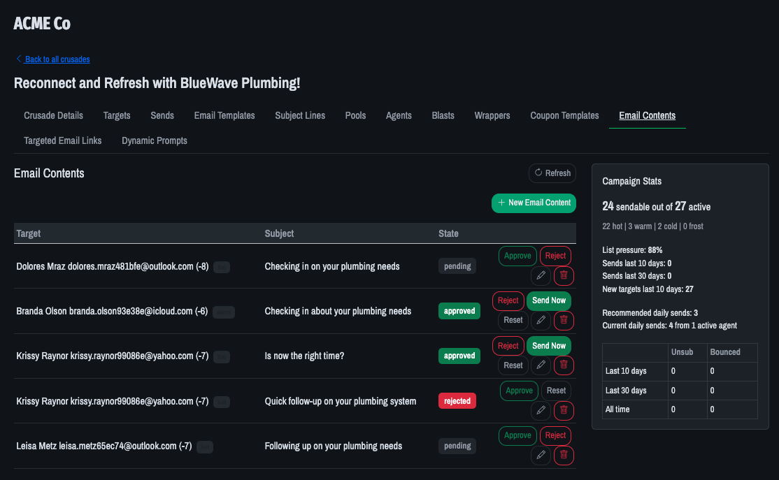Image resolution: width=779 pixels, height=480 pixels.
Task: Open the Crusade Details tab
Action: tap(53, 115)
